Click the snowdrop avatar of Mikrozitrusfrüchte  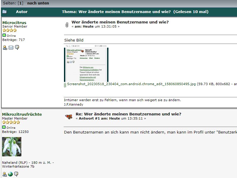point(12,147)
